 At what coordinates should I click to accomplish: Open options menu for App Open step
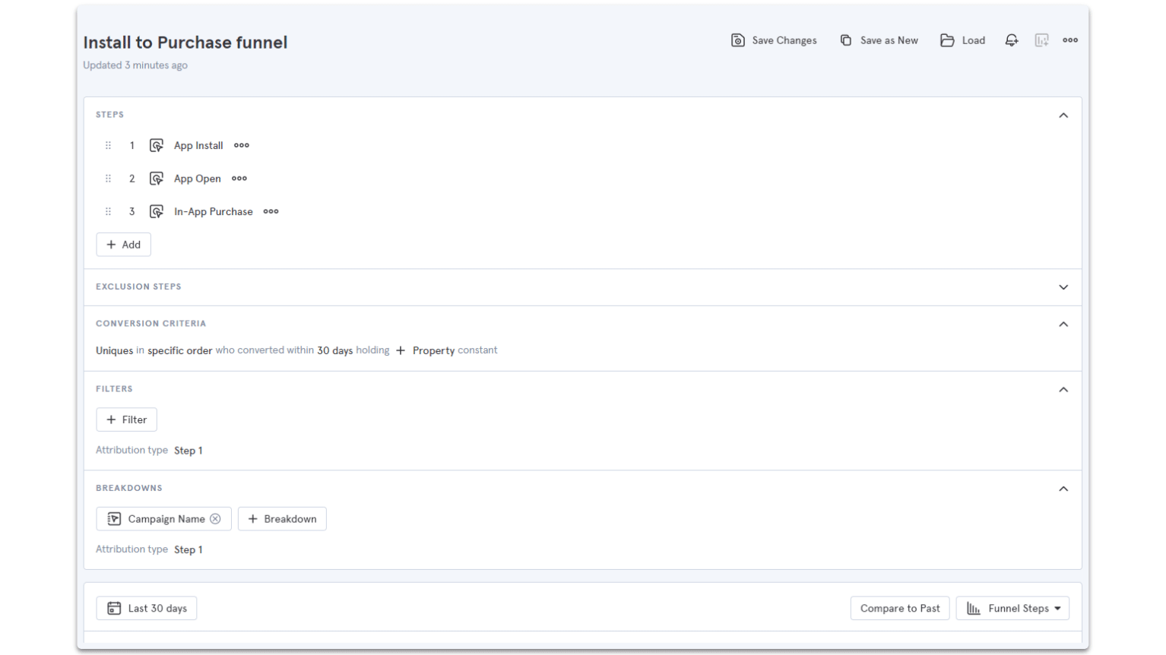point(239,179)
